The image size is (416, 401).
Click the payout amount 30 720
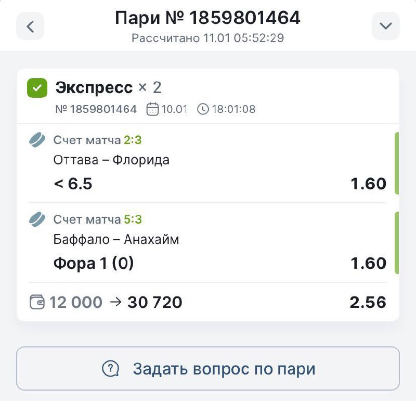tap(154, 302)
